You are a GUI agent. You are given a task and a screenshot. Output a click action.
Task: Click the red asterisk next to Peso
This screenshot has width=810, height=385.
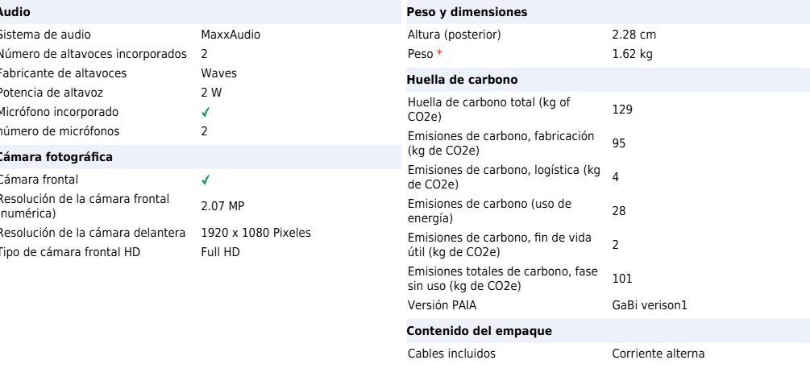click(439, 54)
